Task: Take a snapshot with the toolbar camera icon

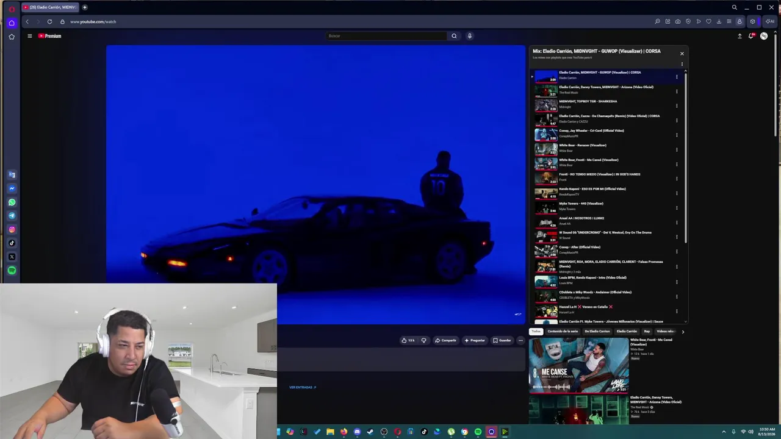Action: coord(678,21)
